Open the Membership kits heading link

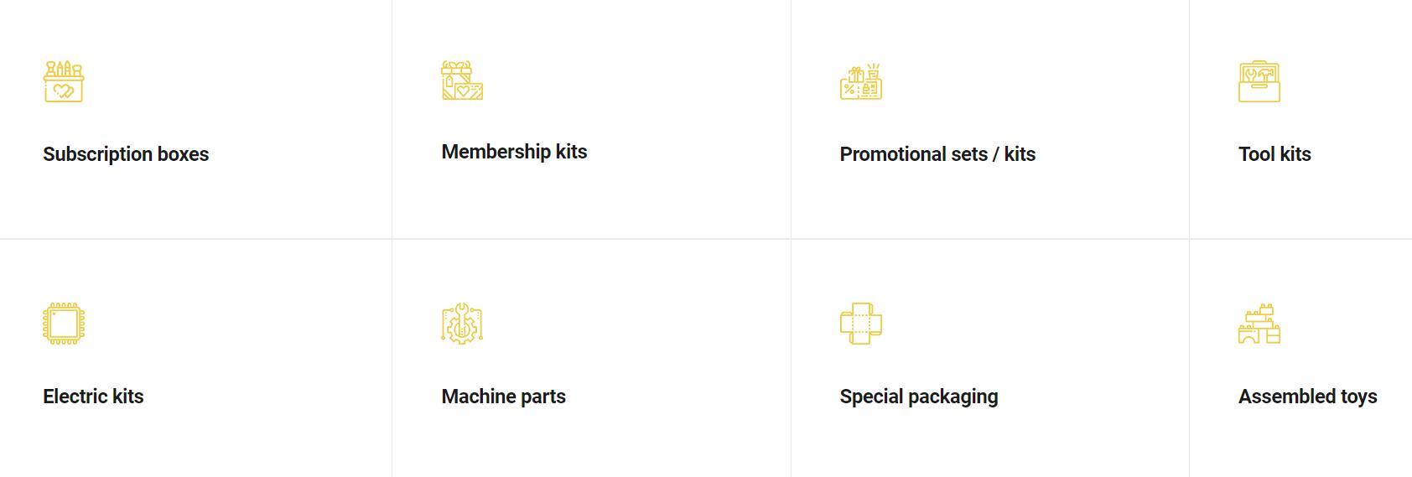[x=514, y=152]
